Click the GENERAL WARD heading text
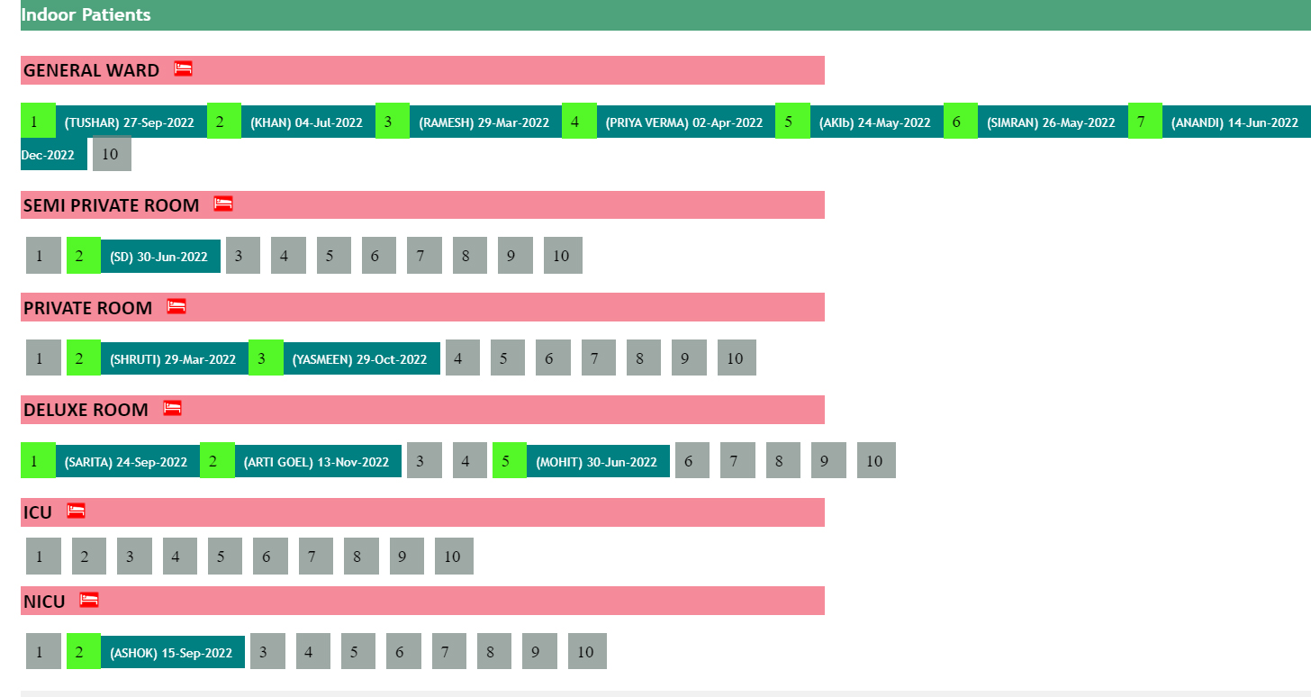 point(91,70)
